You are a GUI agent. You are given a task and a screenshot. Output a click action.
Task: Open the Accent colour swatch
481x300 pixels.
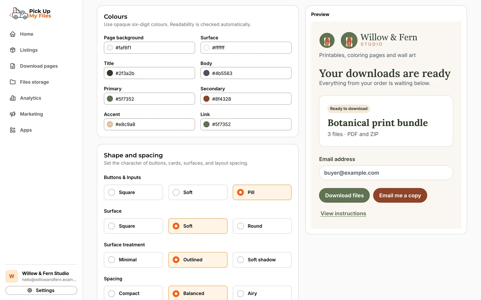(110, 124)
